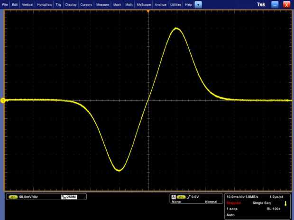
Task: Click the C1 trigger source badge
Action: pos(181,197)
